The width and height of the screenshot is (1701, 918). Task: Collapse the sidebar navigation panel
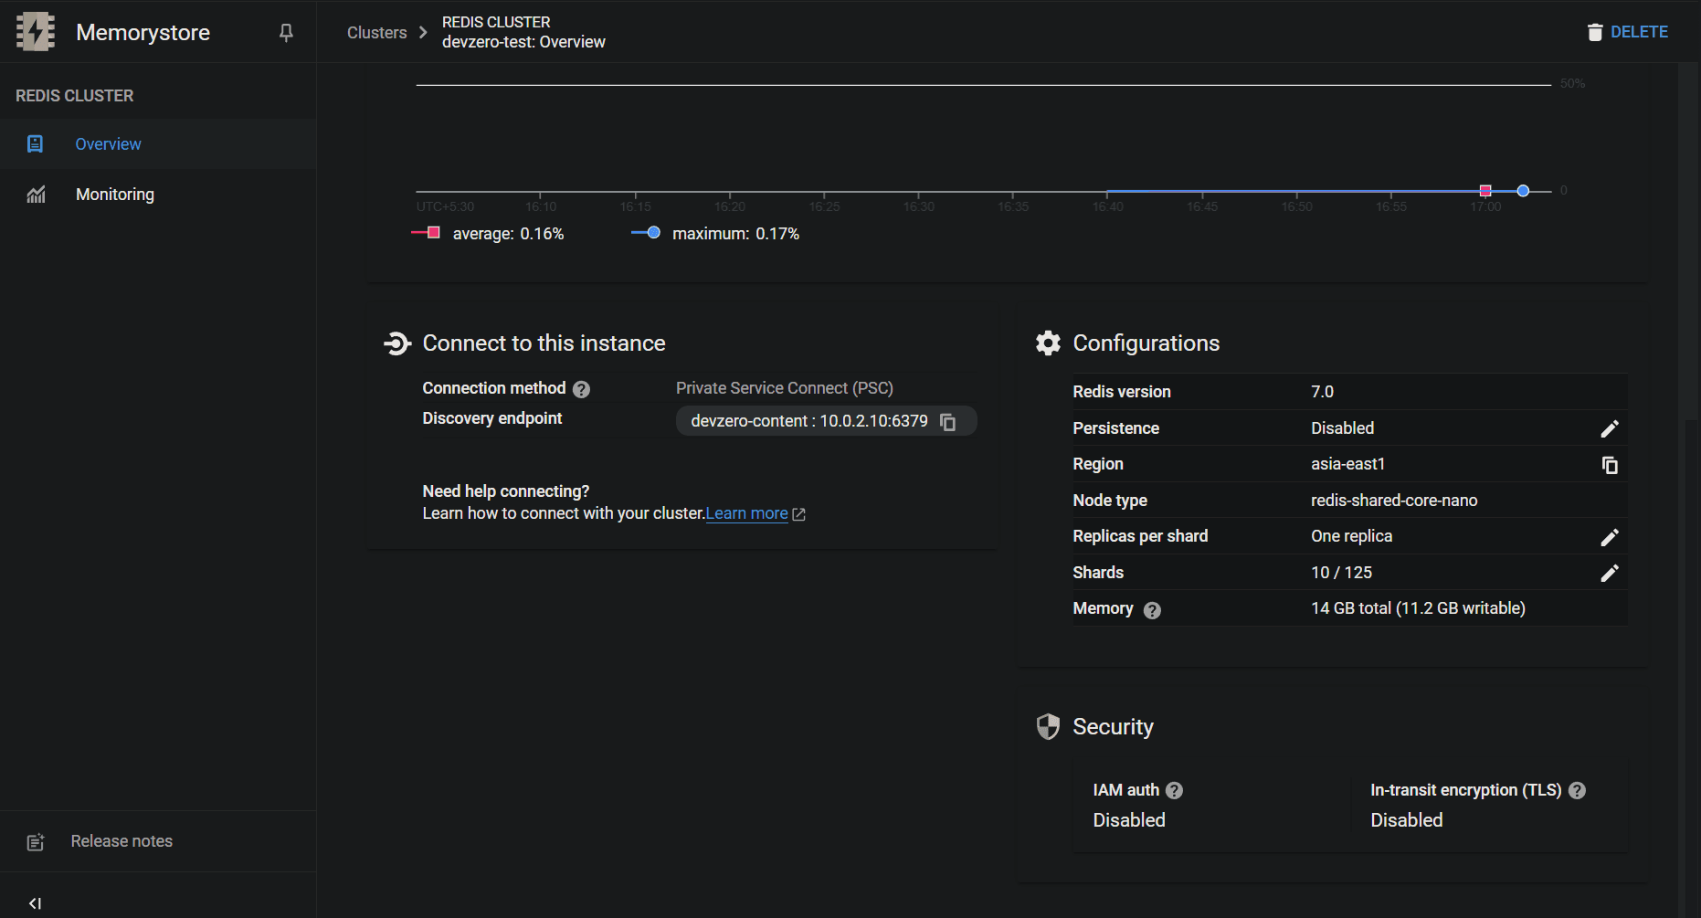pyautogui.click(x=35, y=903)
